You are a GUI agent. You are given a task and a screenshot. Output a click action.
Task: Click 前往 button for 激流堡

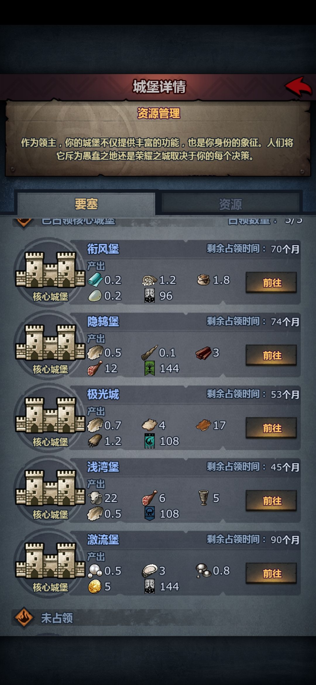pyautogui.click(x=272, y=573)
